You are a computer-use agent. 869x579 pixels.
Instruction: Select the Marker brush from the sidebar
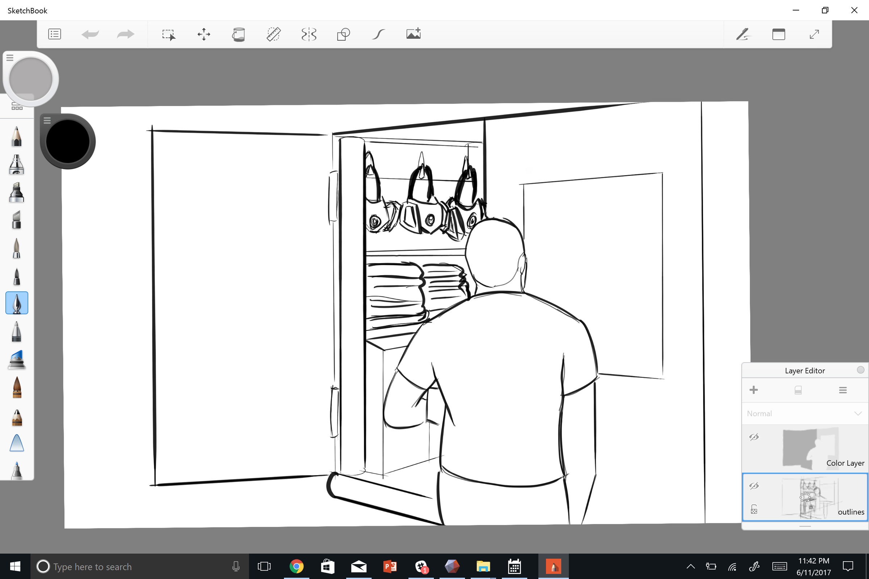tap(17, 193)
